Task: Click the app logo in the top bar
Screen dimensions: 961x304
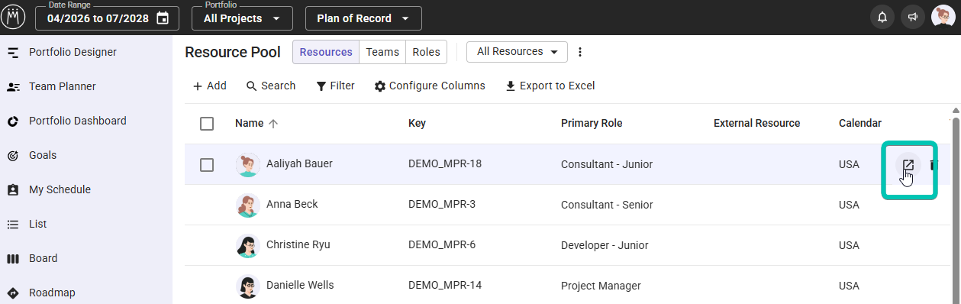Action: [x=14, y=17]
